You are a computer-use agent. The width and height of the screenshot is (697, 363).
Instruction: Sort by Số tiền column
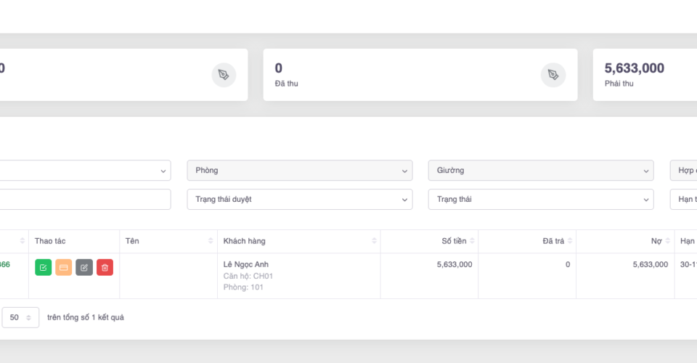tap(472, 241)
